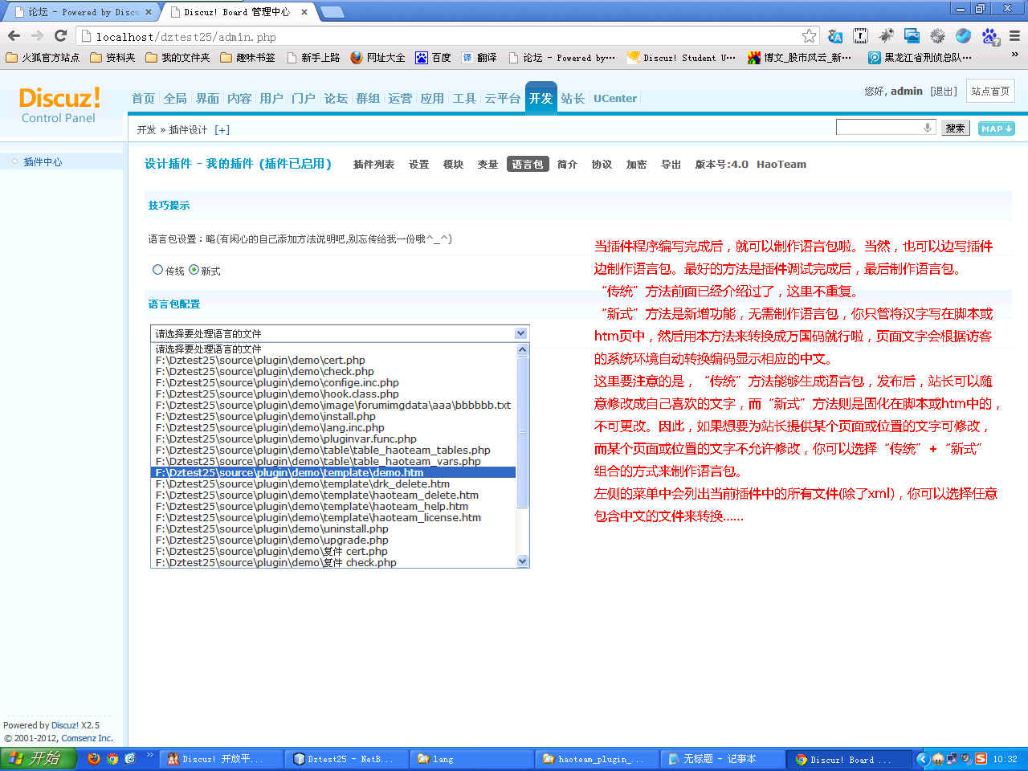This screenshot has height=771, width=1028.
Task: Choose haoteam_help.htm from the file list
Action: point(333,506)
